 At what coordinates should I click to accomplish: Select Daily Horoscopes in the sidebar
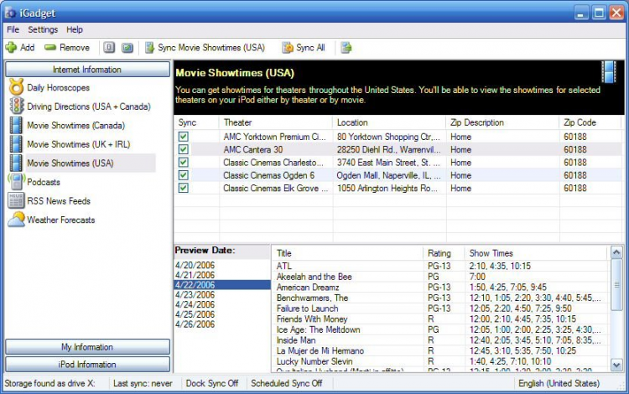[58, 87]
